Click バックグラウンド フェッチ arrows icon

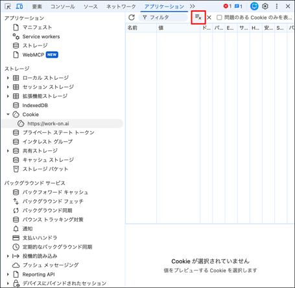coord(16,201)
